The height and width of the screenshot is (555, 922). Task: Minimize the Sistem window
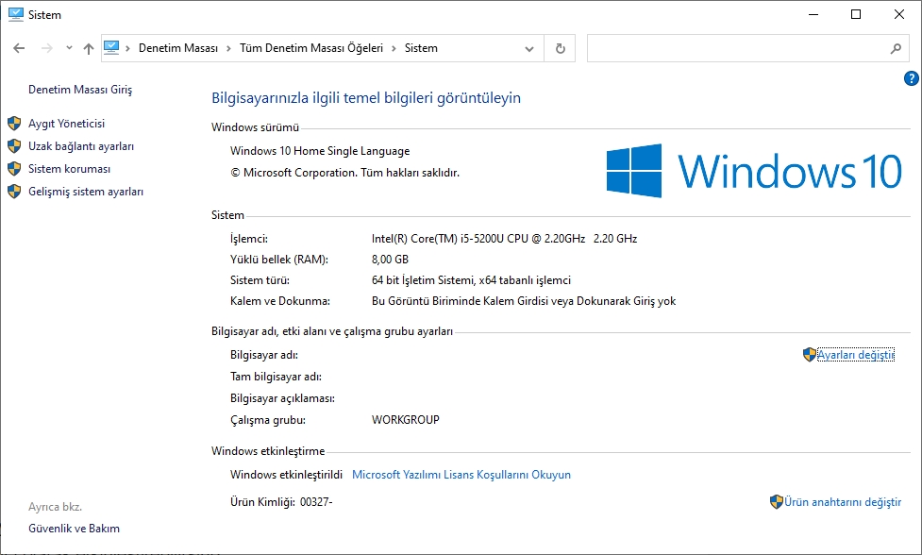(x=813, y=14)
